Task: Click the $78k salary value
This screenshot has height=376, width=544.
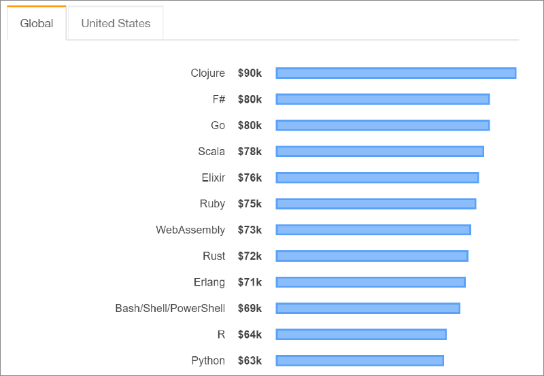Action: (x=250, y=152)
